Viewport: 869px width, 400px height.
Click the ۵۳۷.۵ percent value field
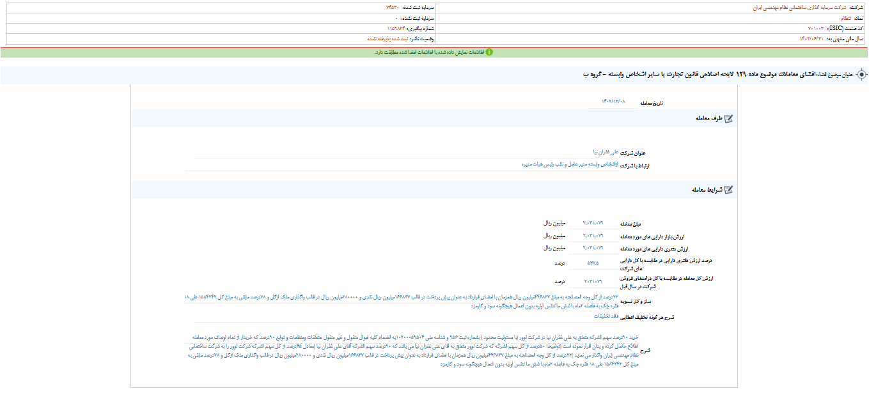592,263
